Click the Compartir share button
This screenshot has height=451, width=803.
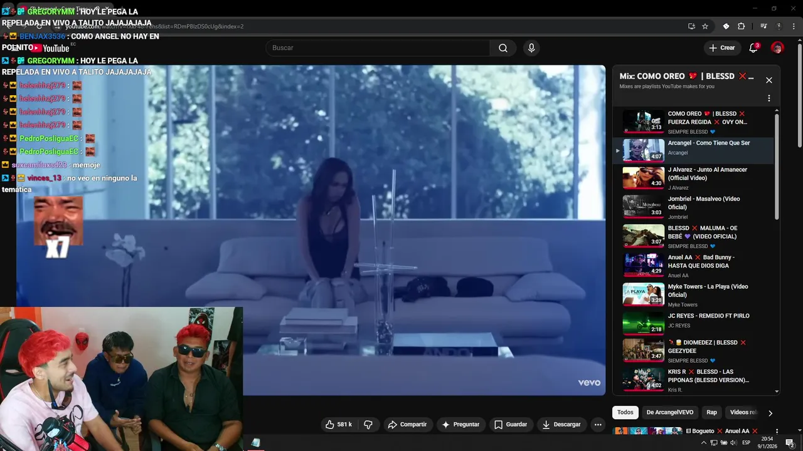coord(407,425)
